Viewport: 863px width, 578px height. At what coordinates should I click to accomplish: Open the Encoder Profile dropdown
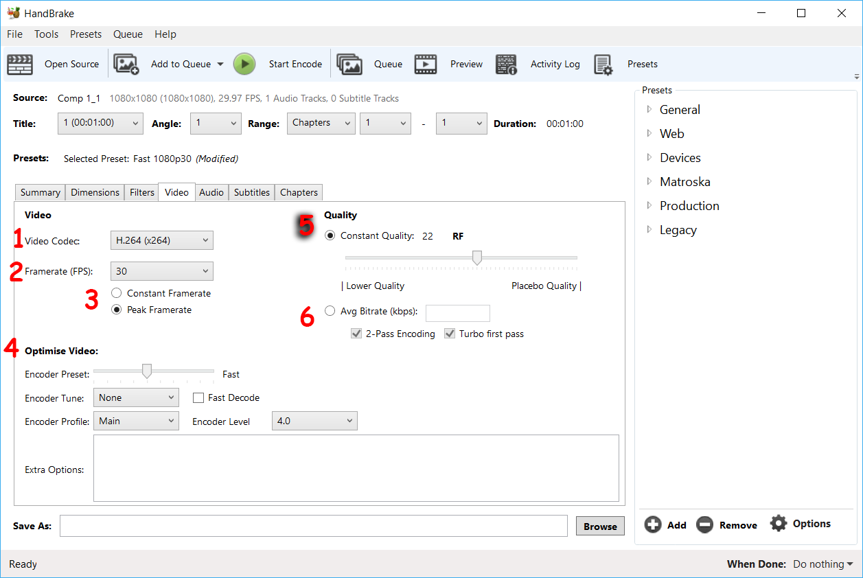point(136,421)
